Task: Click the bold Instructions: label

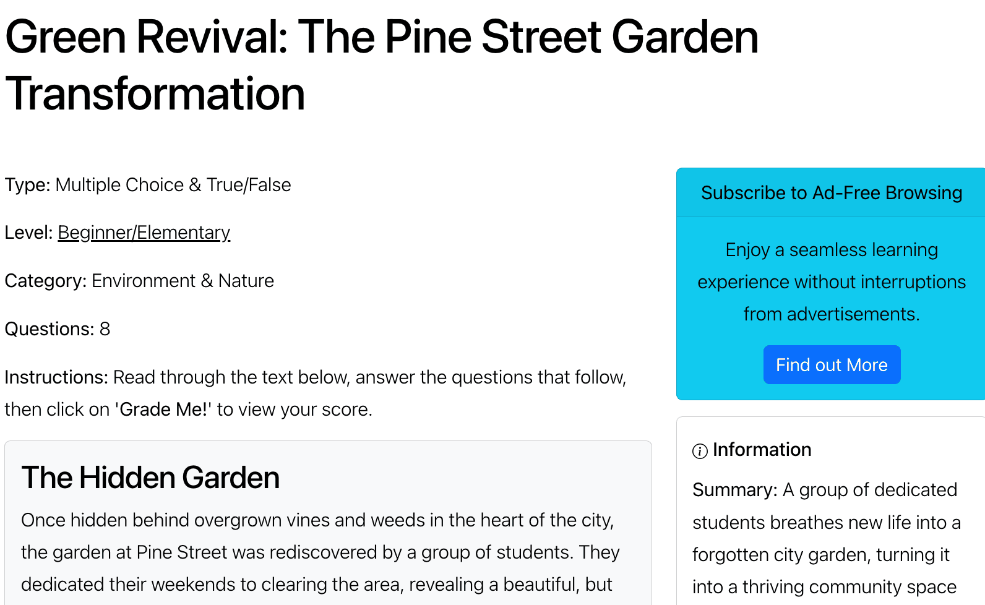Action: point(56,377)
